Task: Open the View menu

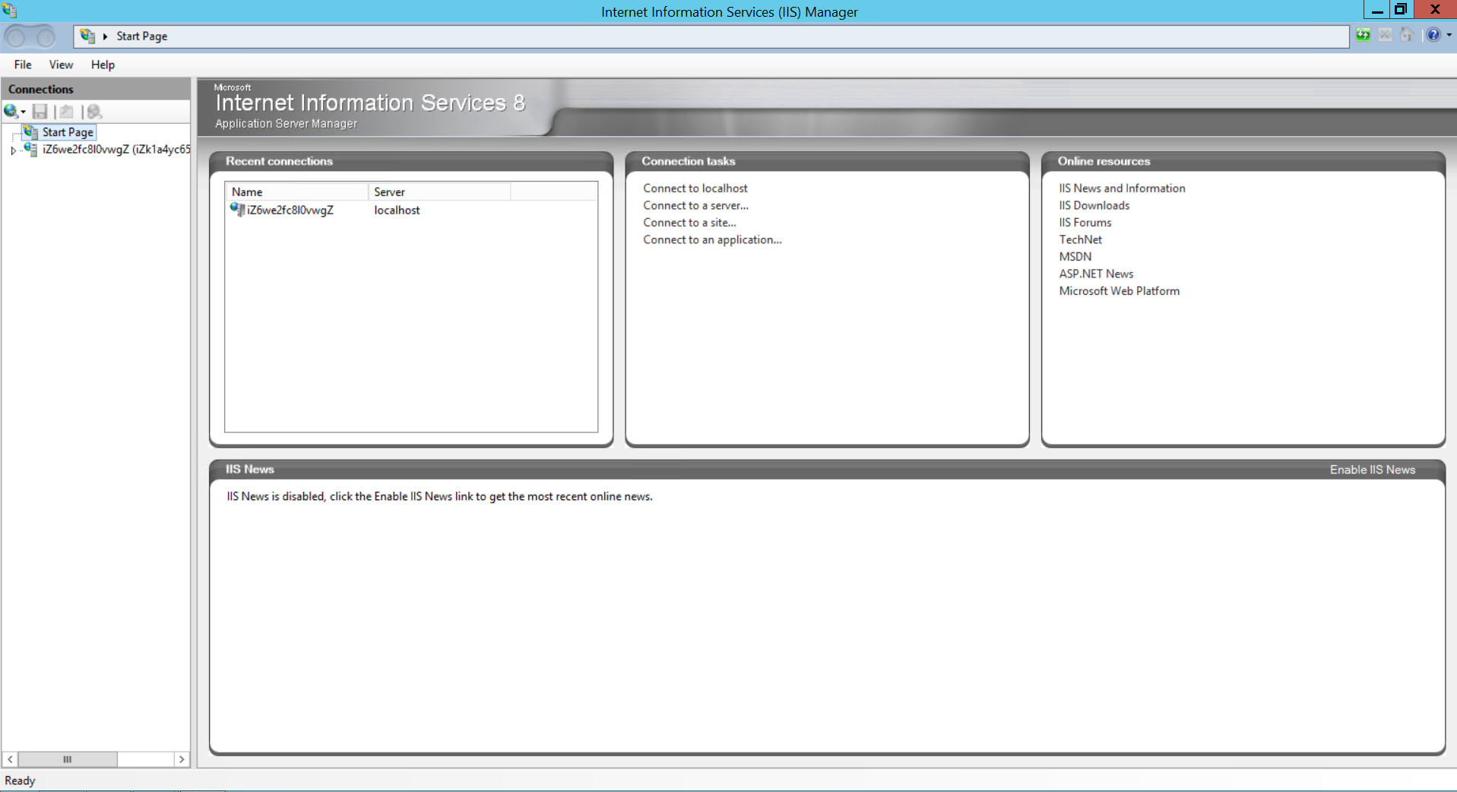Action: (x=61, y=65)
